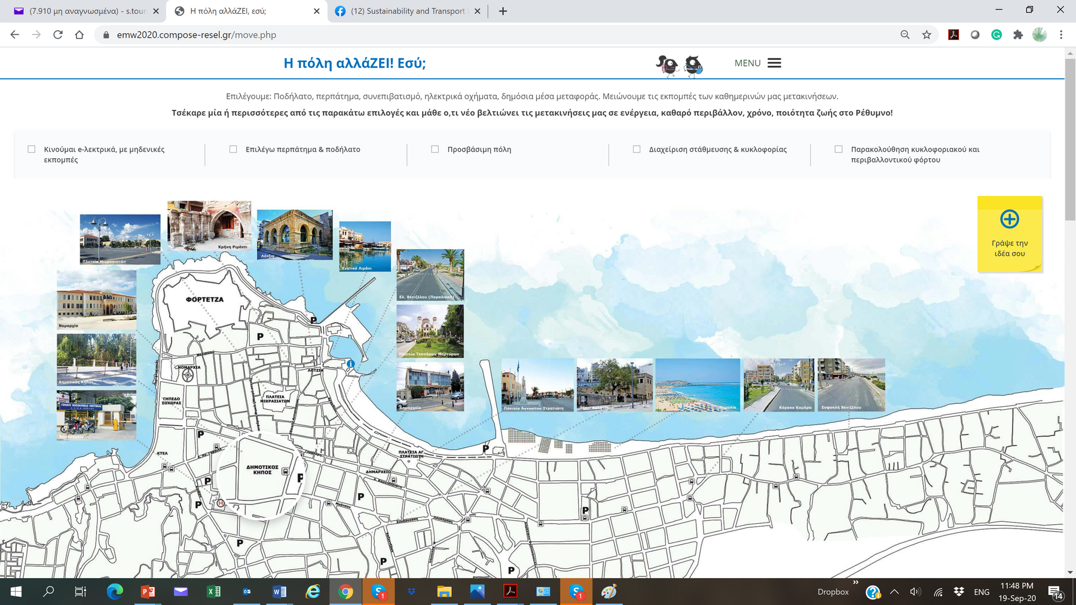Image resolution: width=1076 pixels, height=605 pixels.
Task: Check the e-λεκτρικά zero emissions checkbox
Action: coord(32,149)
